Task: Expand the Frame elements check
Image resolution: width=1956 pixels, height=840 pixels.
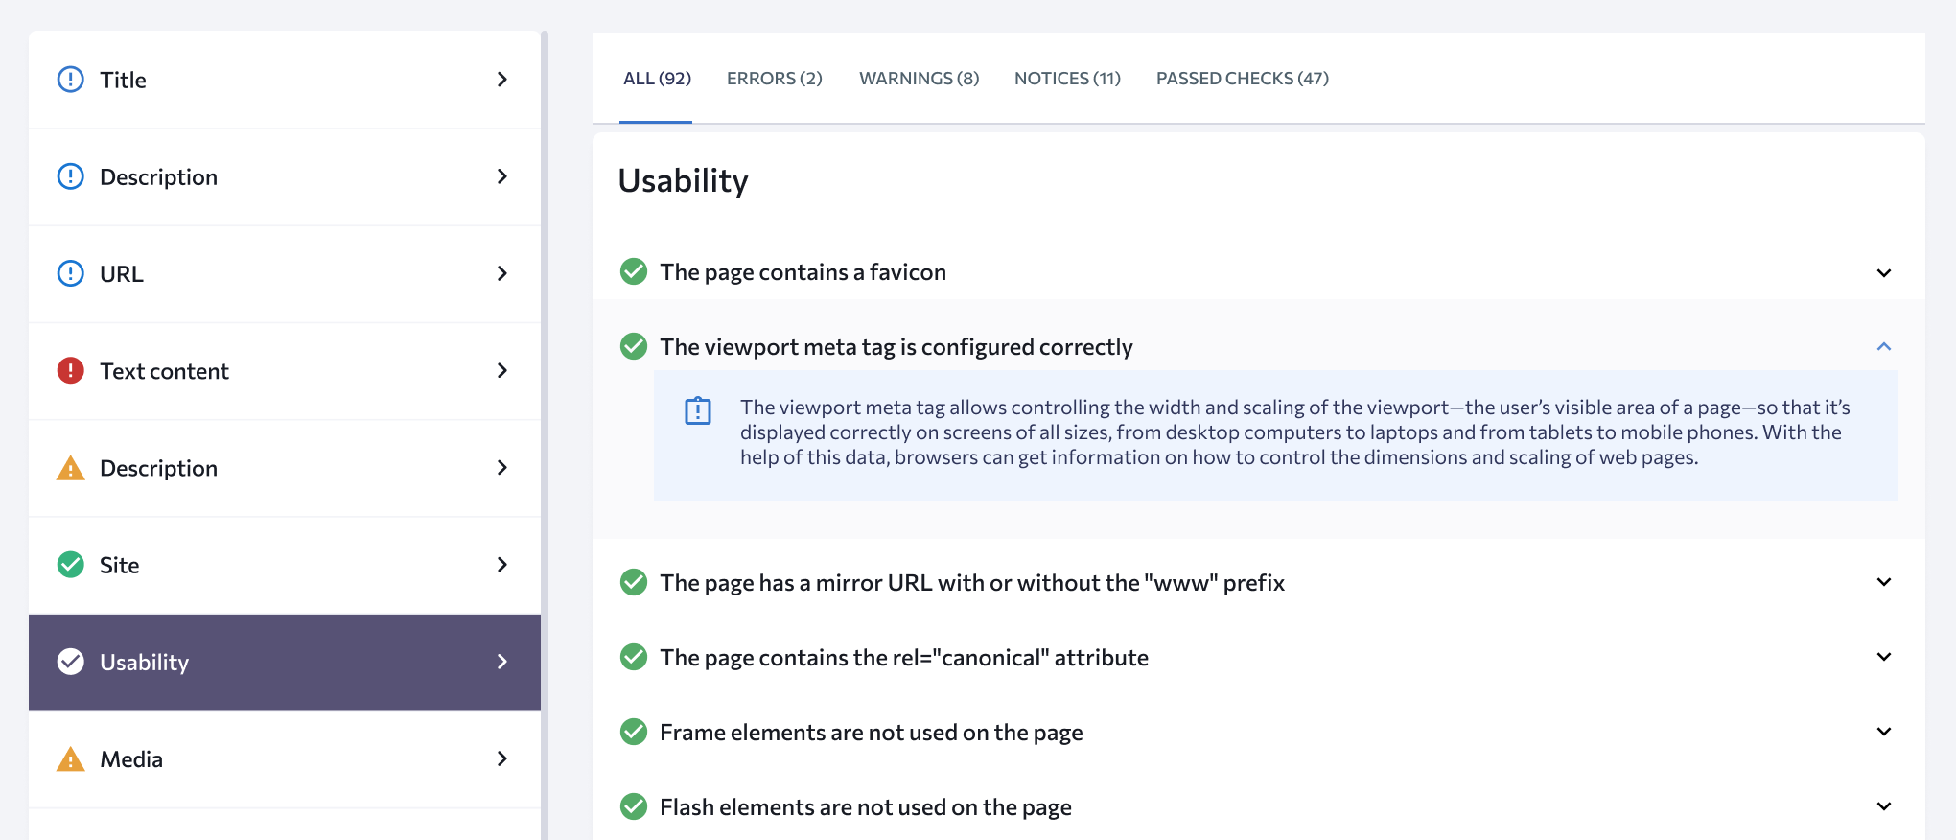Action: pyautogui.click(x=1884, y=732)
